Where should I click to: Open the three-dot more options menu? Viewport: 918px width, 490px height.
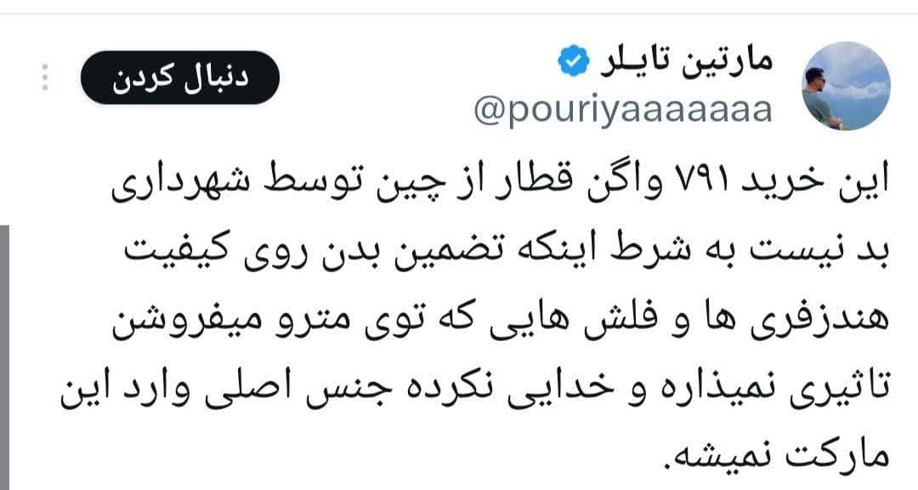pyautogui.click(x=45, y=77)
